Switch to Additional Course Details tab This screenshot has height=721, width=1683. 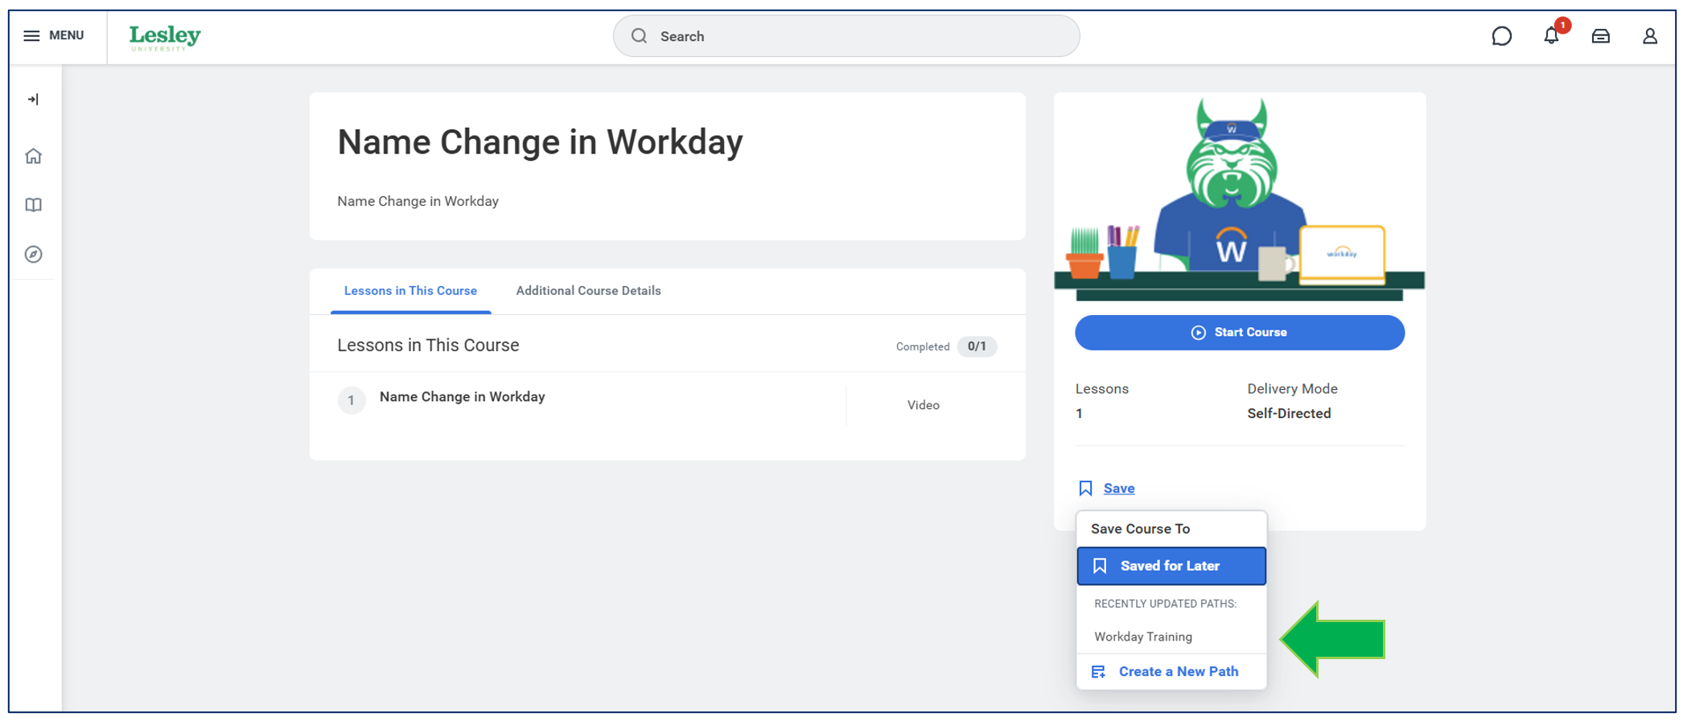point(588,291)
